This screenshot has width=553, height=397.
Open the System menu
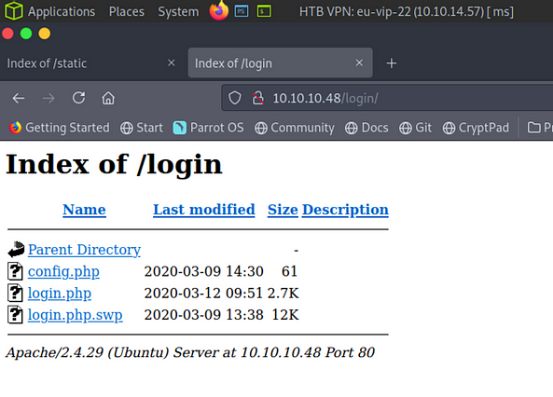(x=178, y=11)
